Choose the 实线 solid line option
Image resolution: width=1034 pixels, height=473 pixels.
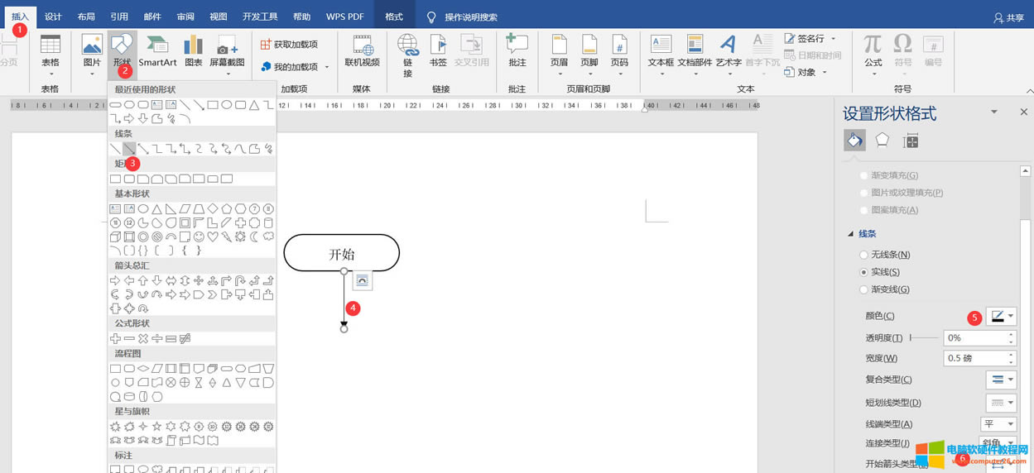(x=864, y=272)
